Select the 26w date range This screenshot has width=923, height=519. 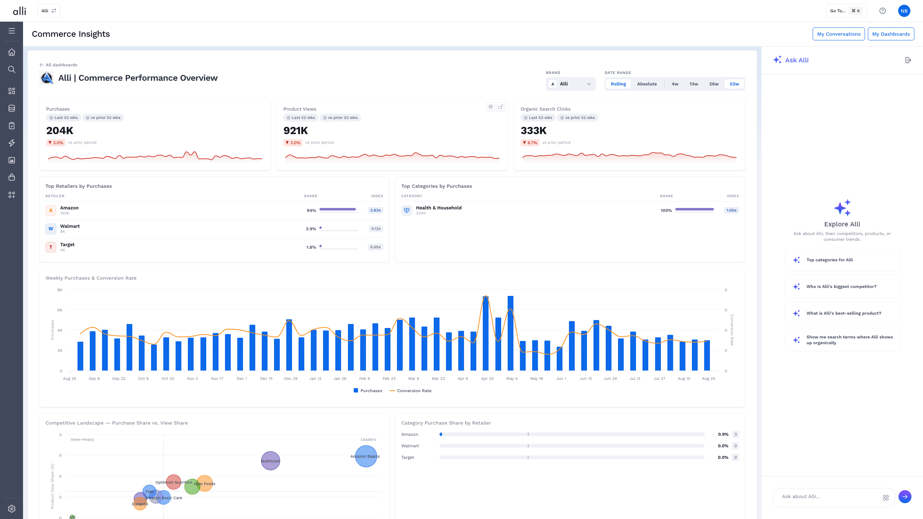(714, 84)
